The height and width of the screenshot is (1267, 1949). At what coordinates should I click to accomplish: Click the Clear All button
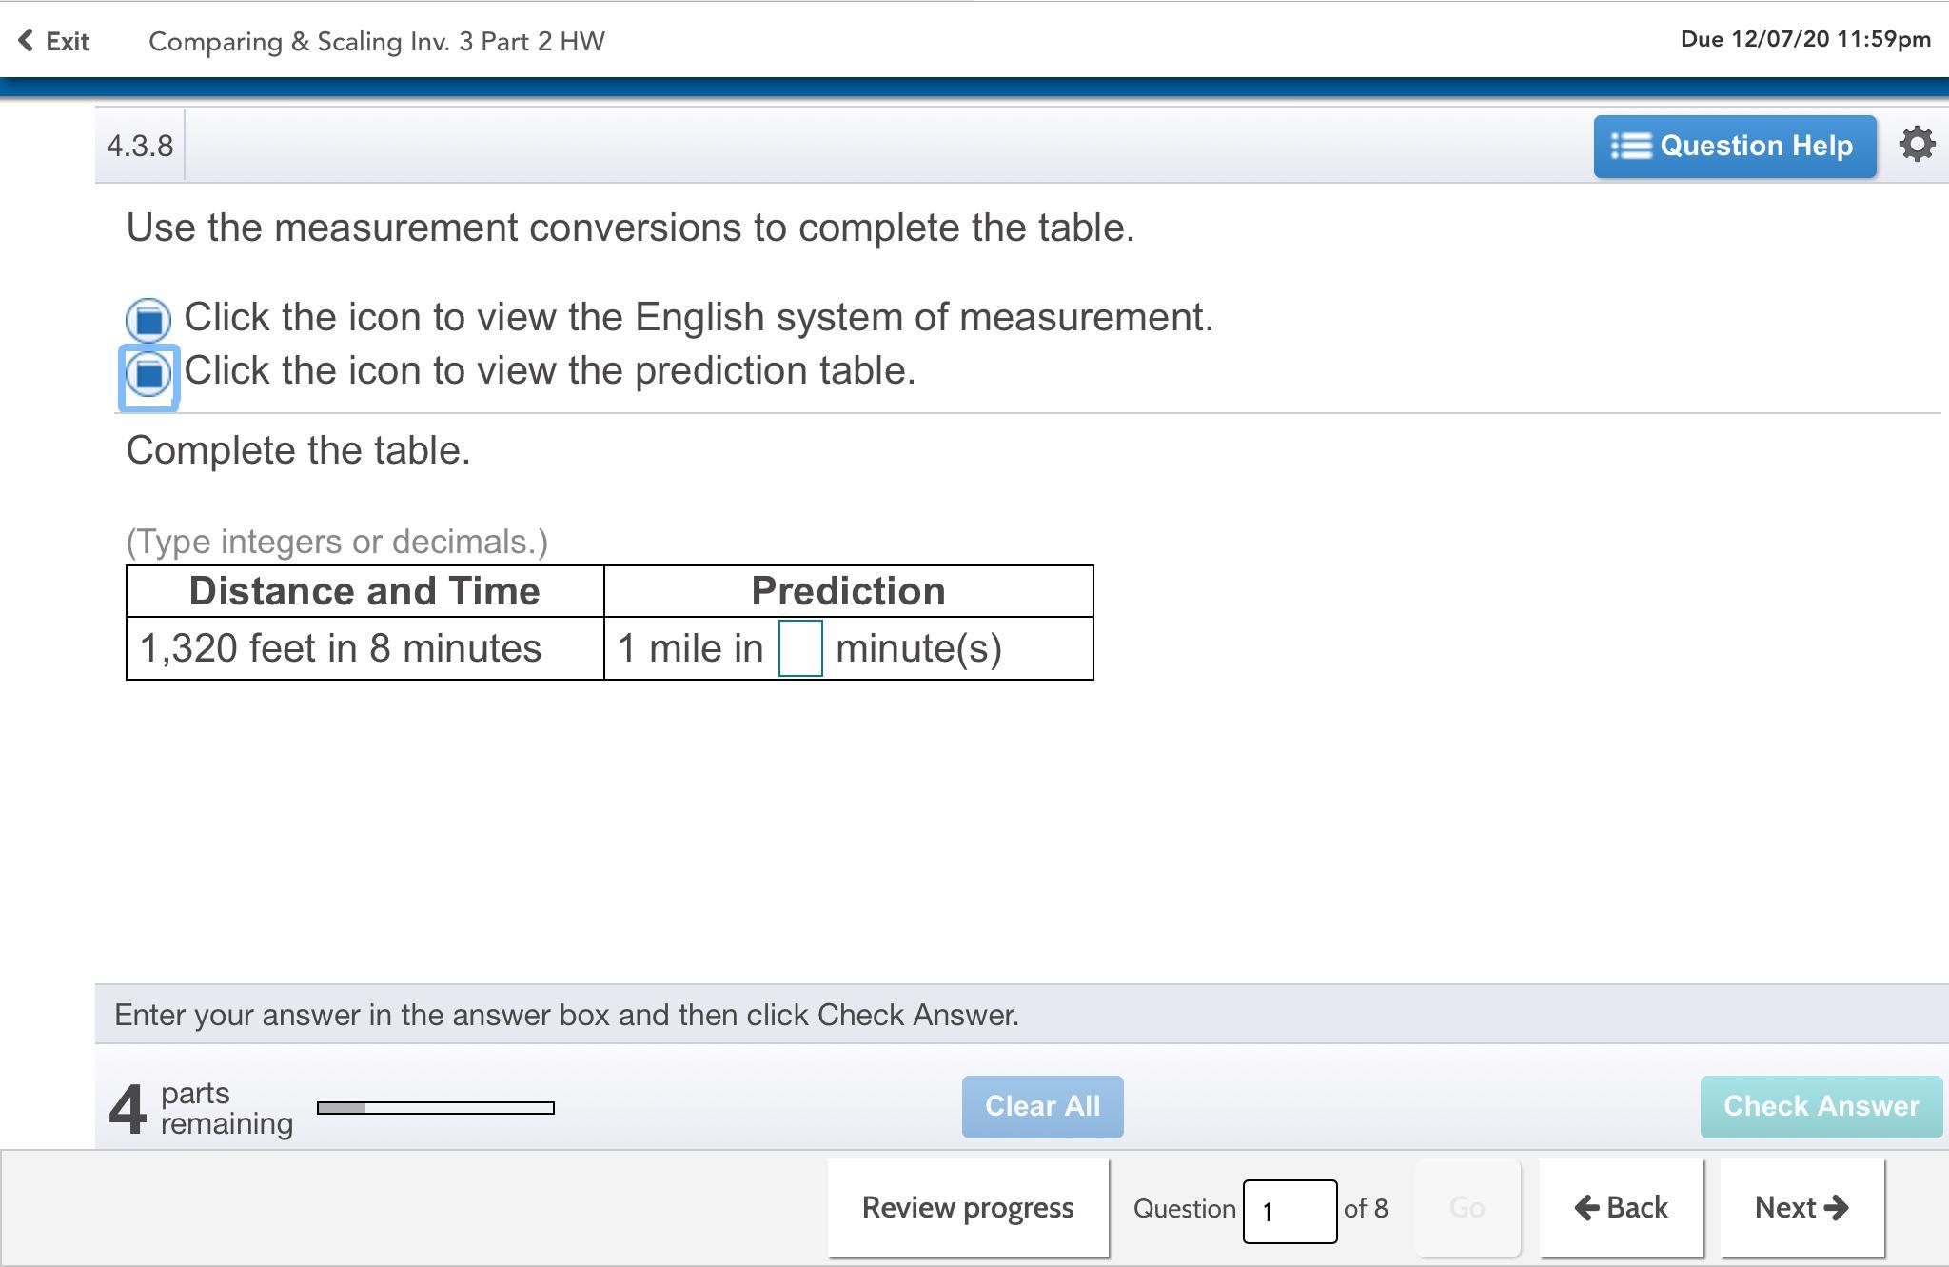coord(1042,1106)
